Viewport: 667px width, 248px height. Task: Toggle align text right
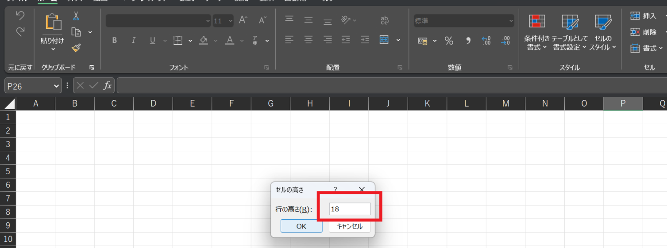point(328,40)
